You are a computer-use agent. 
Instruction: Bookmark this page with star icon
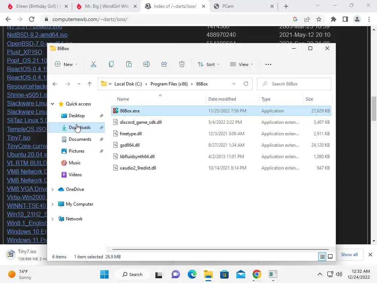click(x=319, y=19)
